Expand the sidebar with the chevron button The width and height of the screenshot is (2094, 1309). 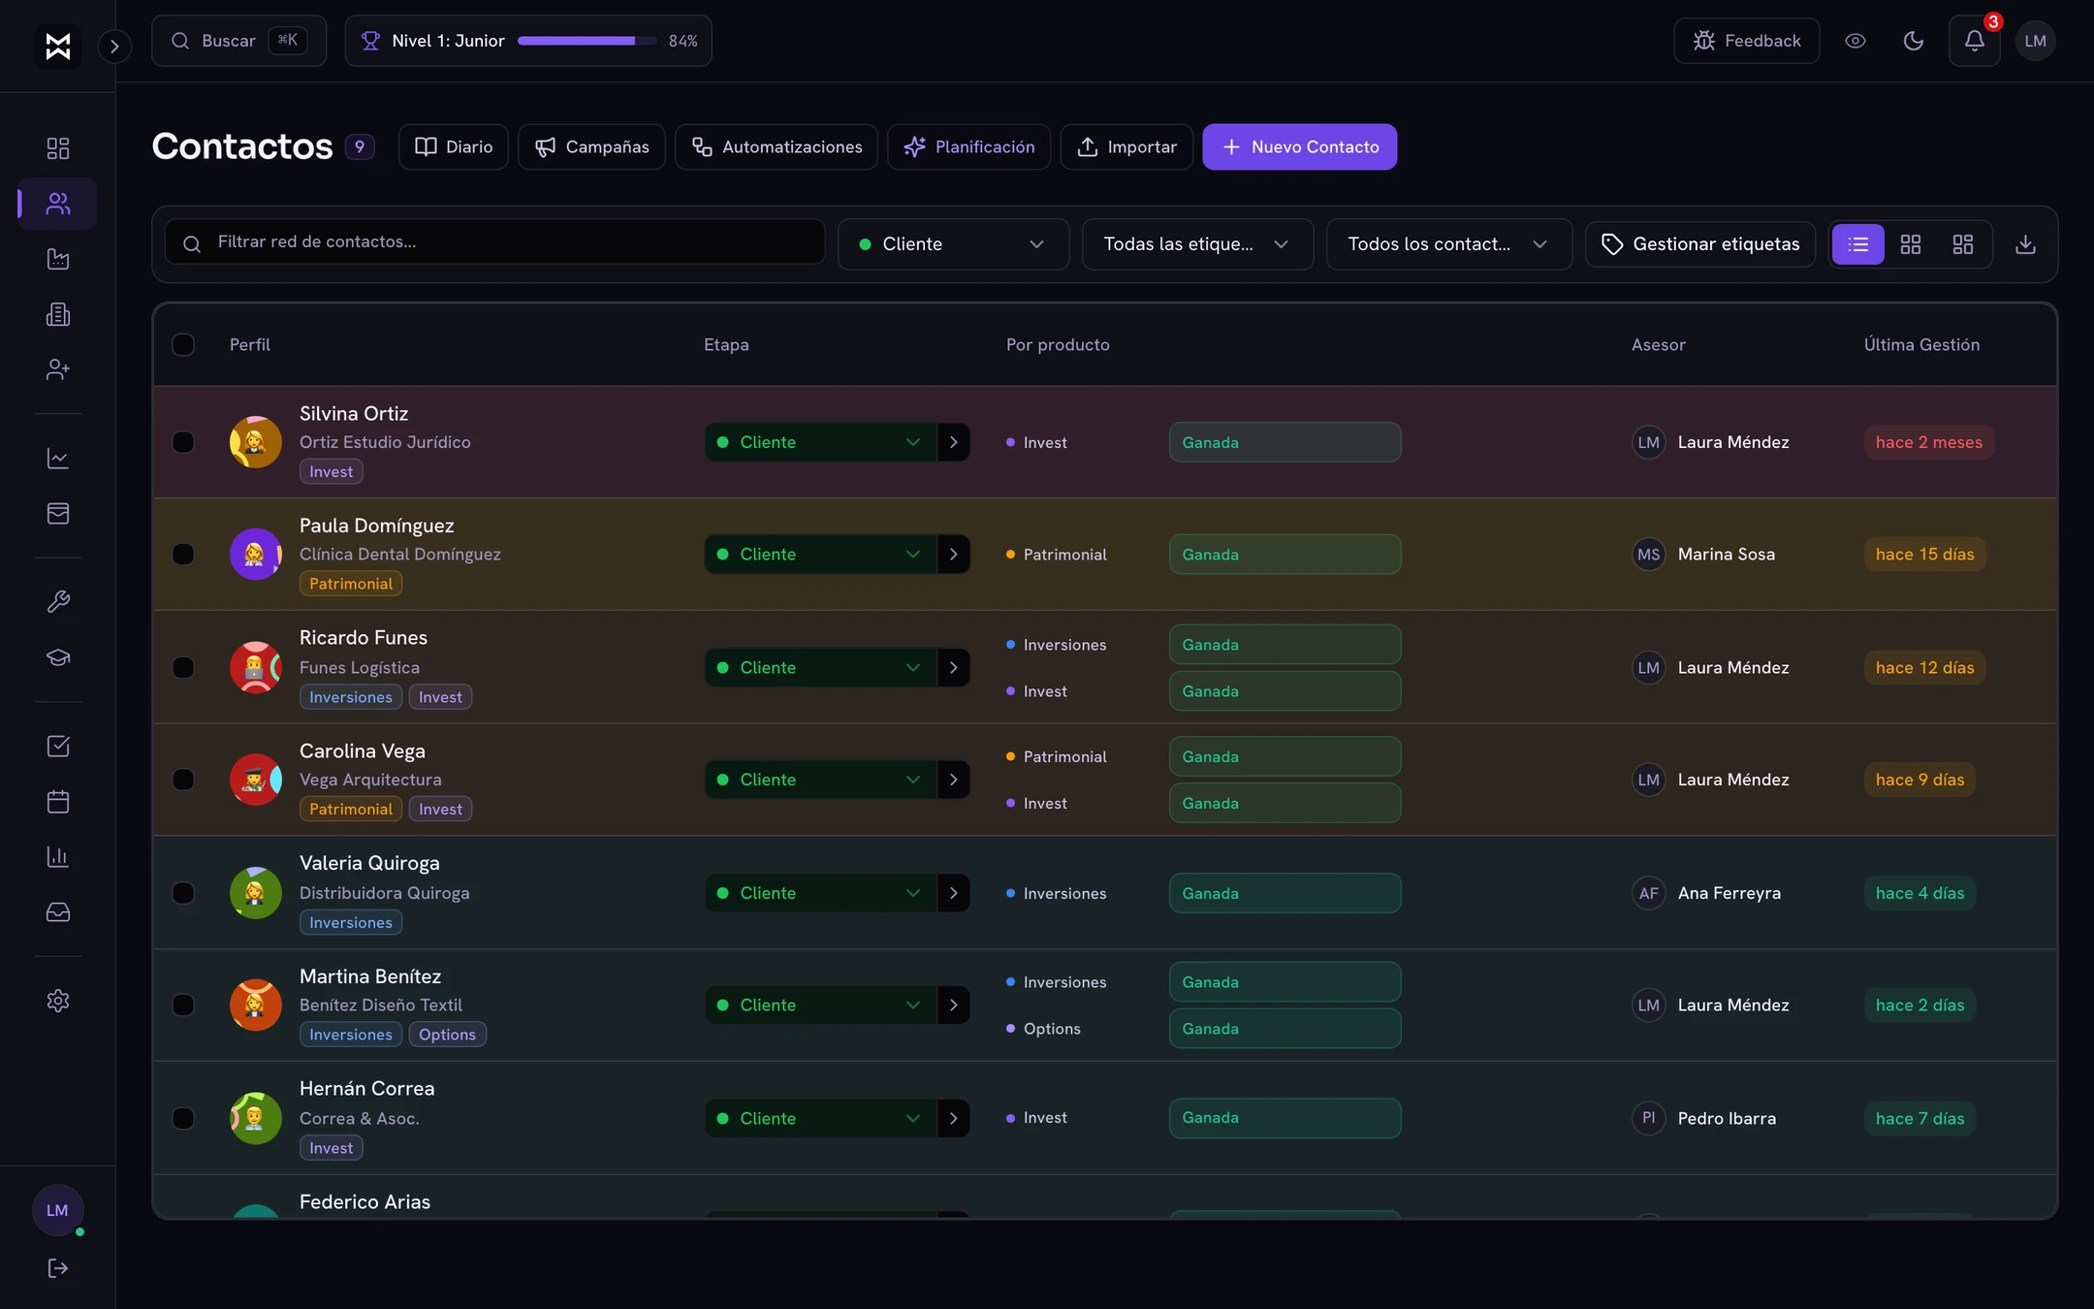(114, 46)
